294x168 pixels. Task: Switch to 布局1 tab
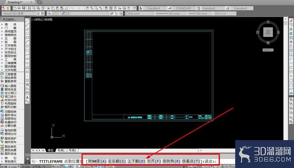coord(61,150)
